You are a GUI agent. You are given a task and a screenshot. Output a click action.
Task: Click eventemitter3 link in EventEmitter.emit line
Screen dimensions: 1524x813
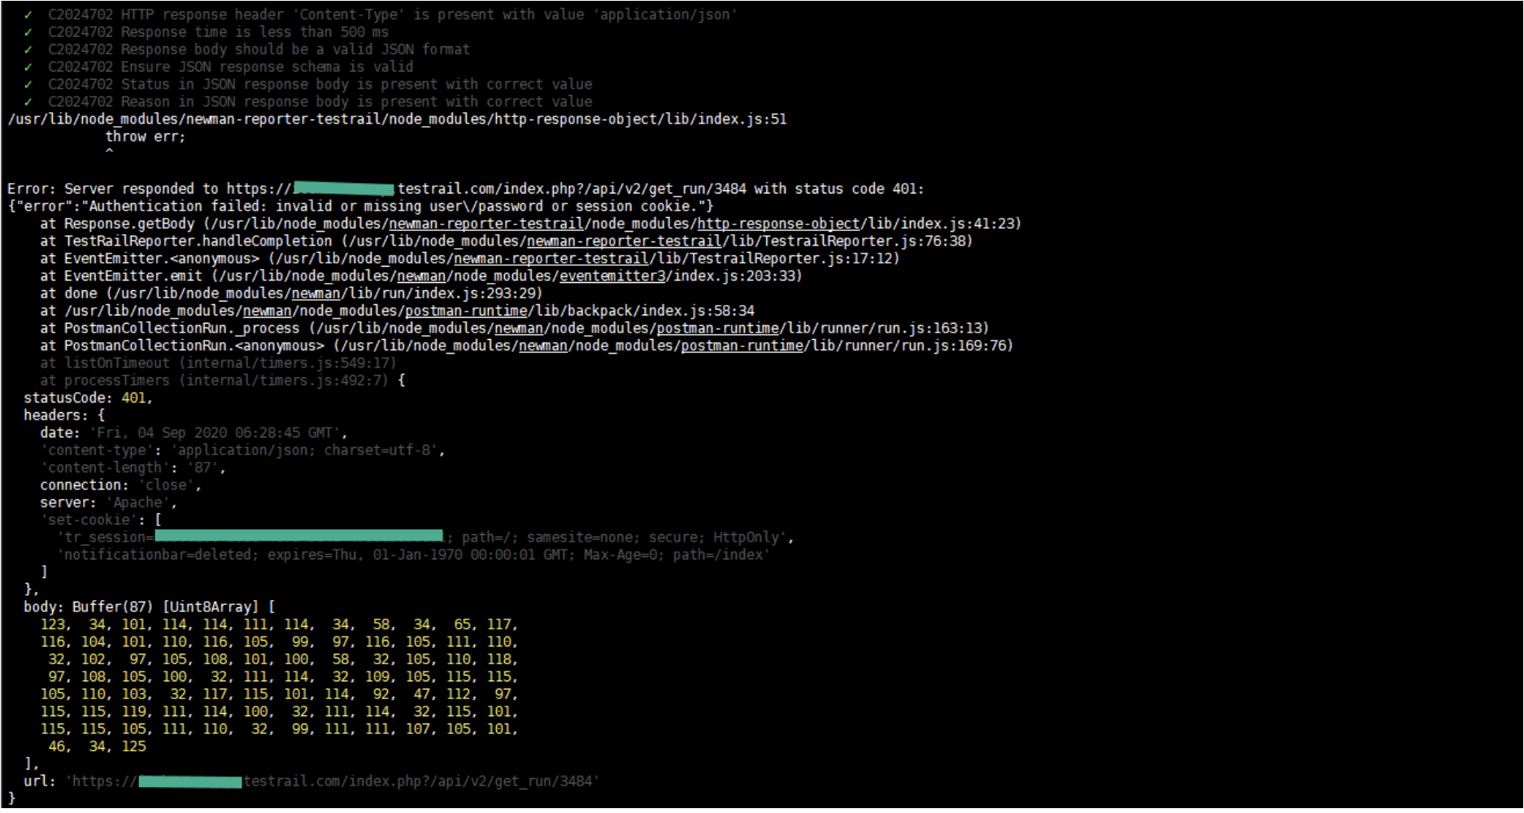[612, 276]
